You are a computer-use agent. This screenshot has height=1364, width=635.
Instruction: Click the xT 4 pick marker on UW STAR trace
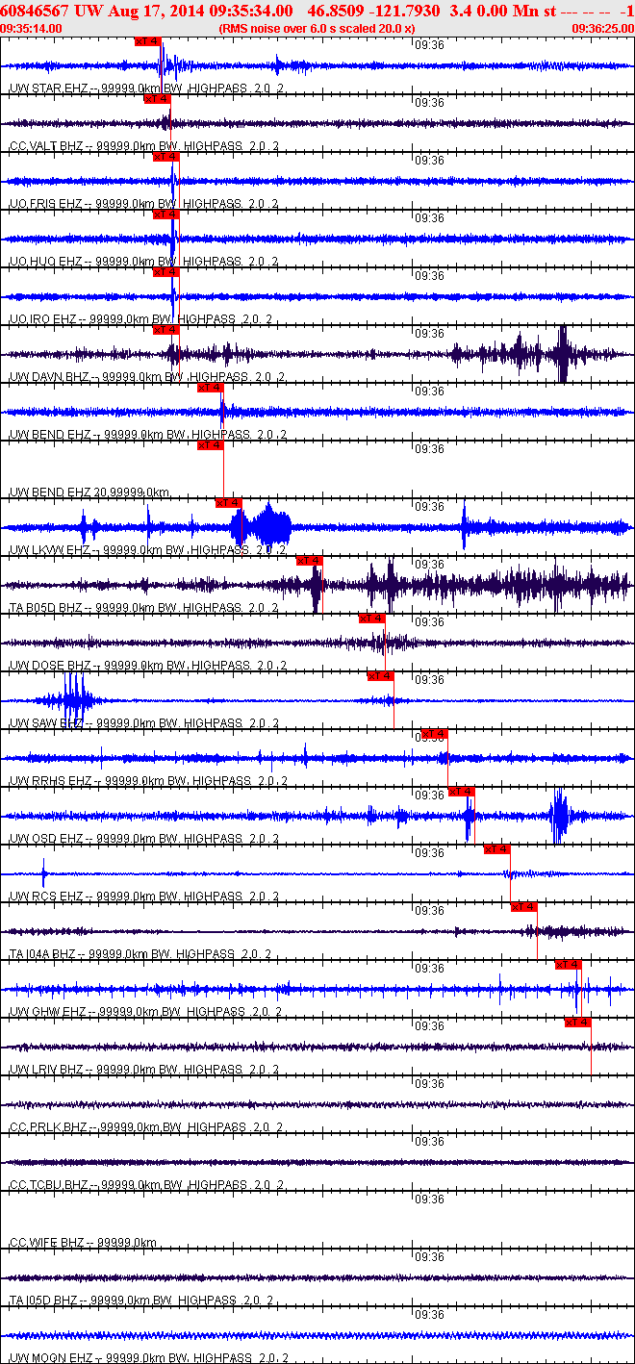(148, 42)
